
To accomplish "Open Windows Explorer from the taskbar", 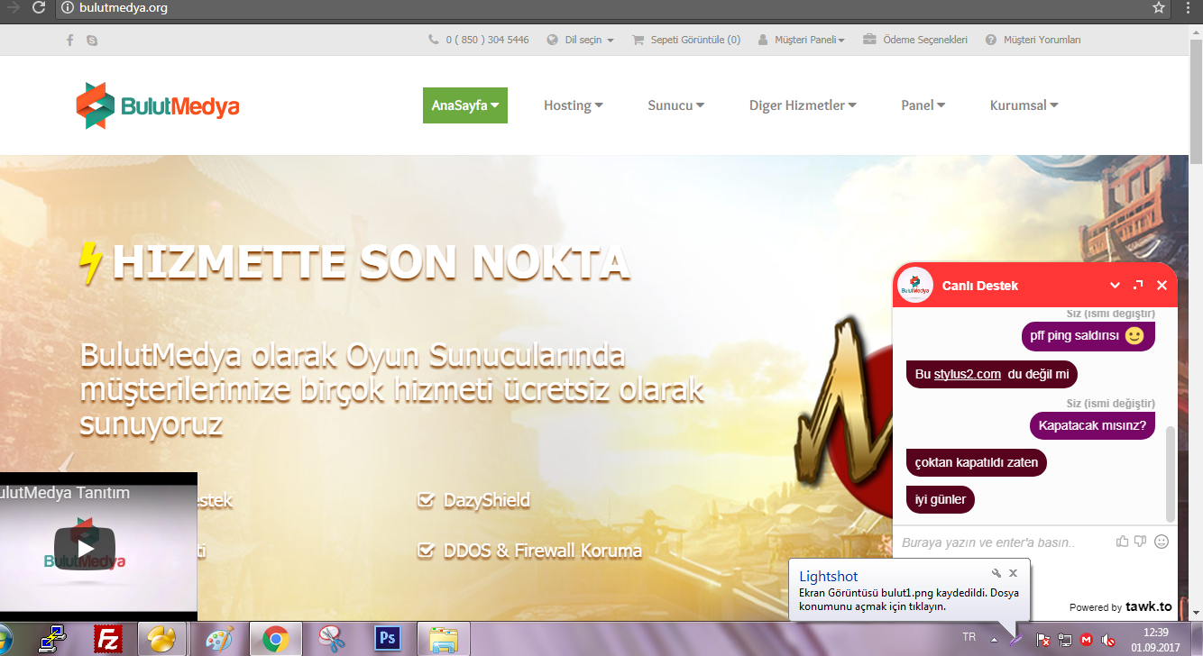I will (x=443, y=639).
